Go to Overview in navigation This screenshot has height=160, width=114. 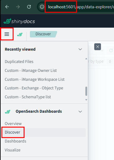point(13,124)
